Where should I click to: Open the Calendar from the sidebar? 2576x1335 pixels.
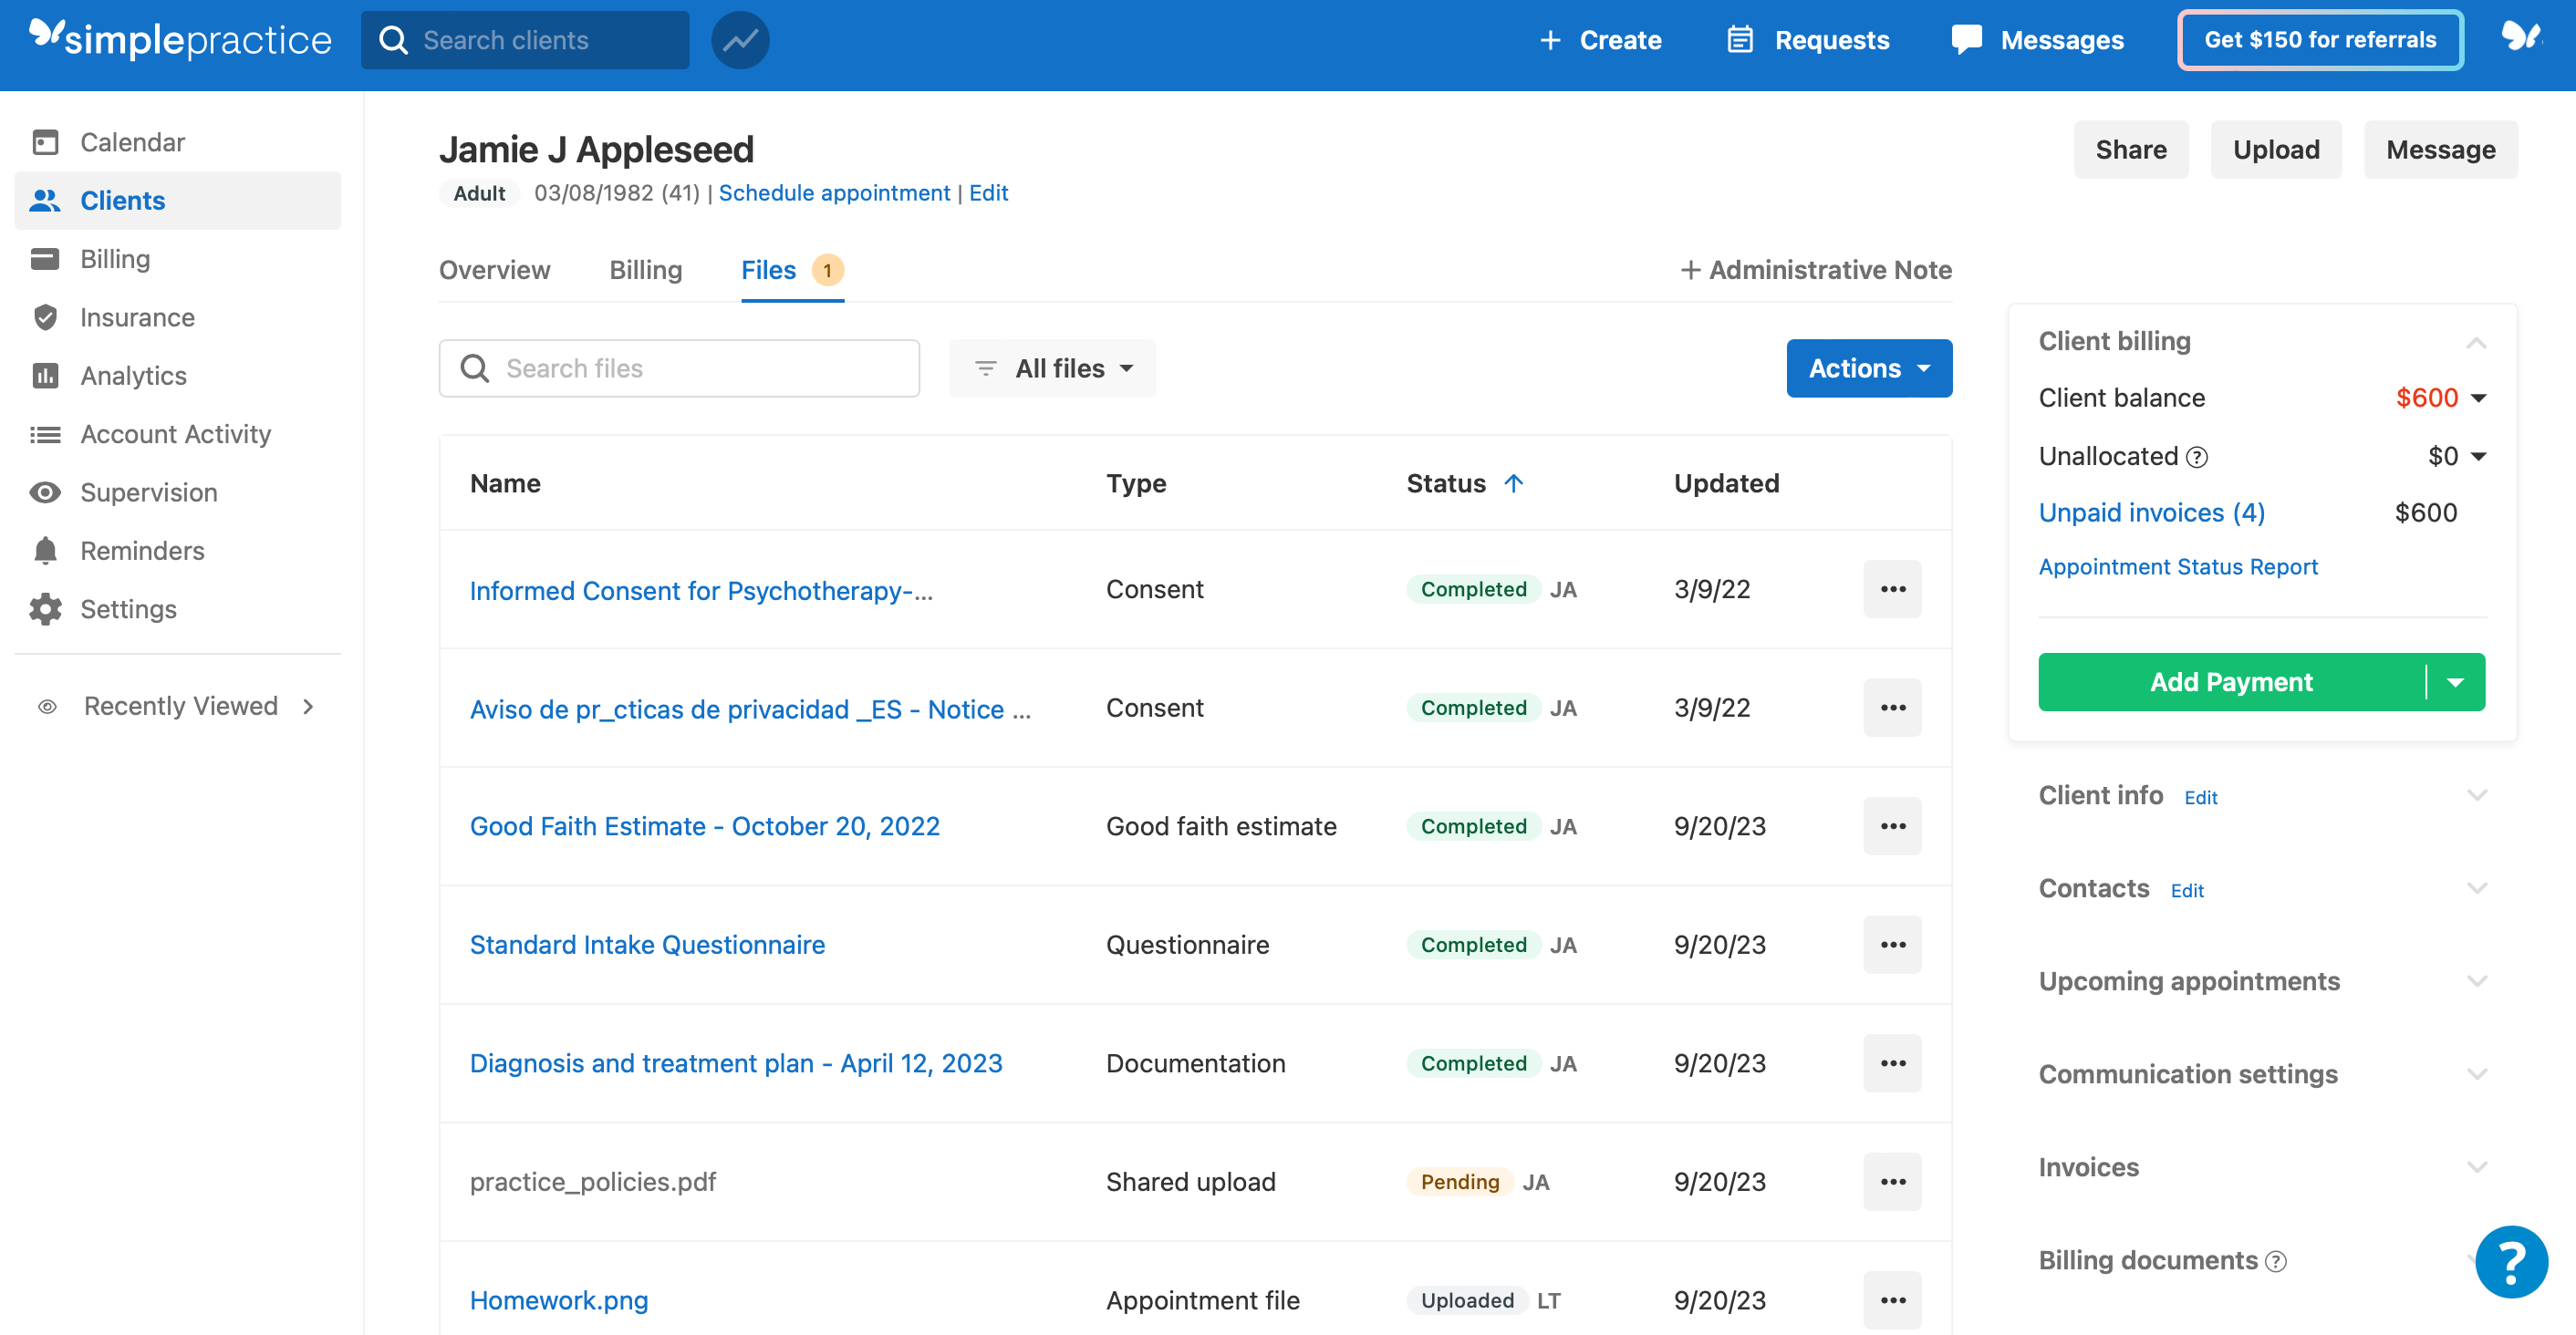(131, 141)
